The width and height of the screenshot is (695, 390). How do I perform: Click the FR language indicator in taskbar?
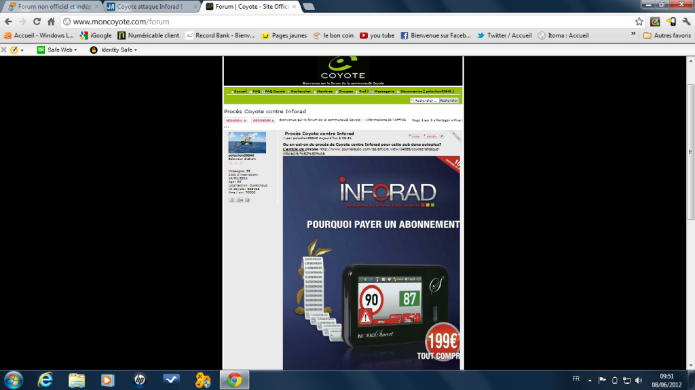[x=576, y=379]
